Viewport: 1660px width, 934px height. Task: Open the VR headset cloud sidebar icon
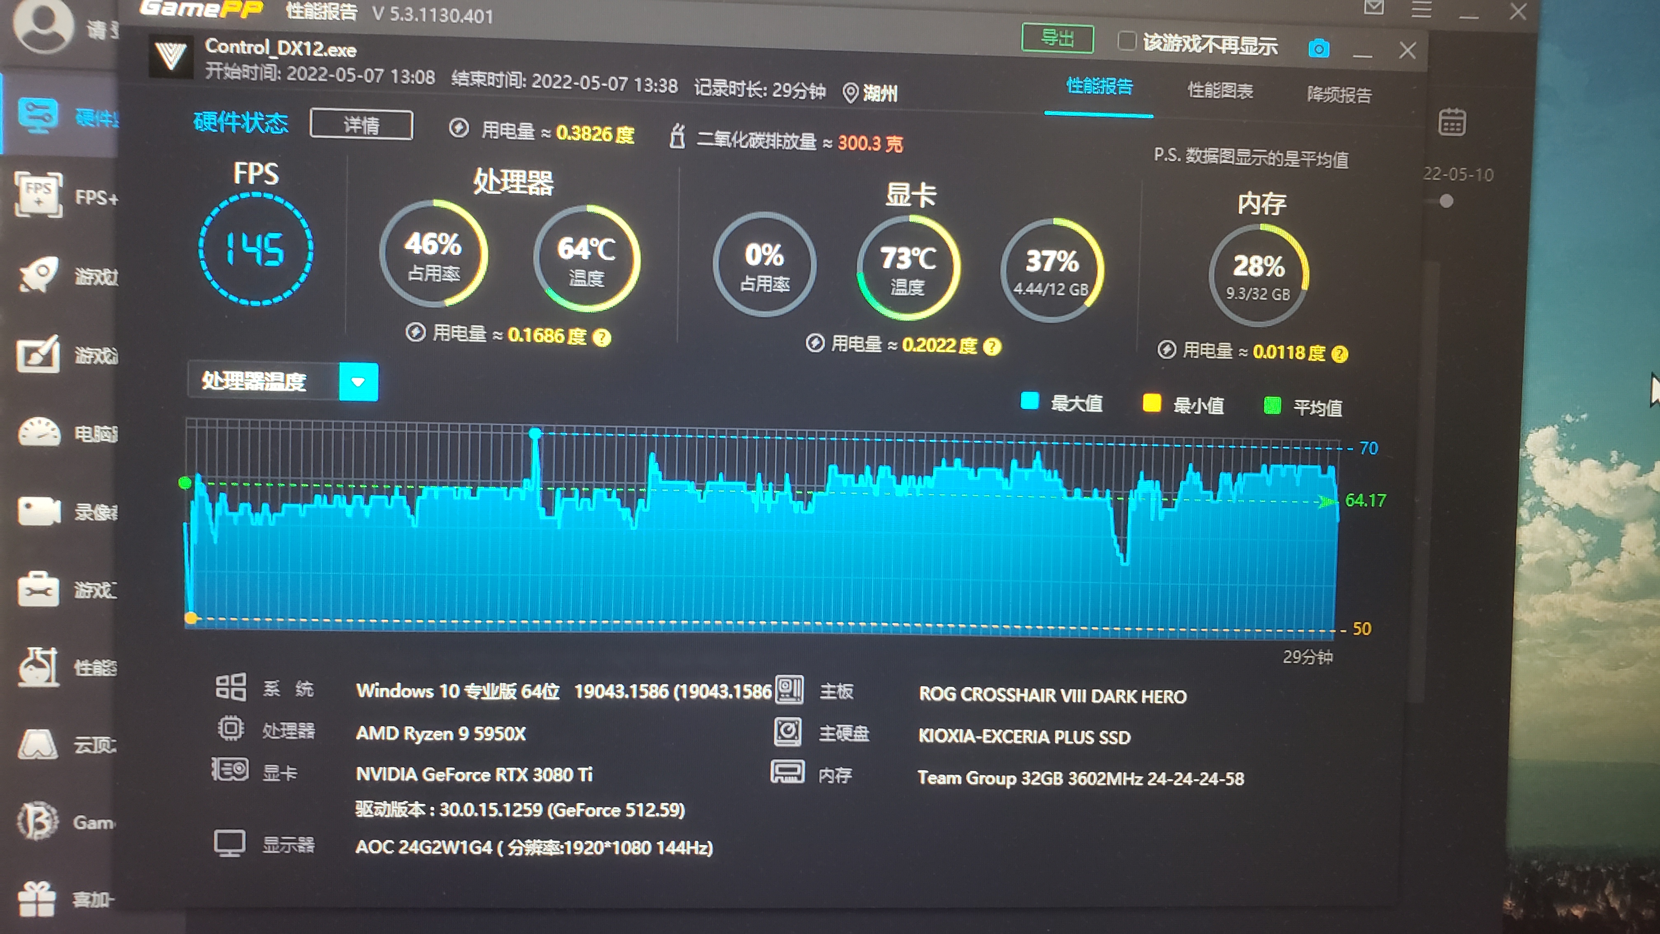pyautogui.click(x=37, y=745)
